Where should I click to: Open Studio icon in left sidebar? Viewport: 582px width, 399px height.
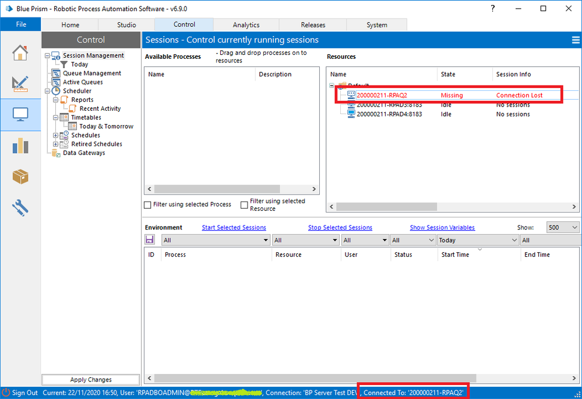[x=20, y=83]
